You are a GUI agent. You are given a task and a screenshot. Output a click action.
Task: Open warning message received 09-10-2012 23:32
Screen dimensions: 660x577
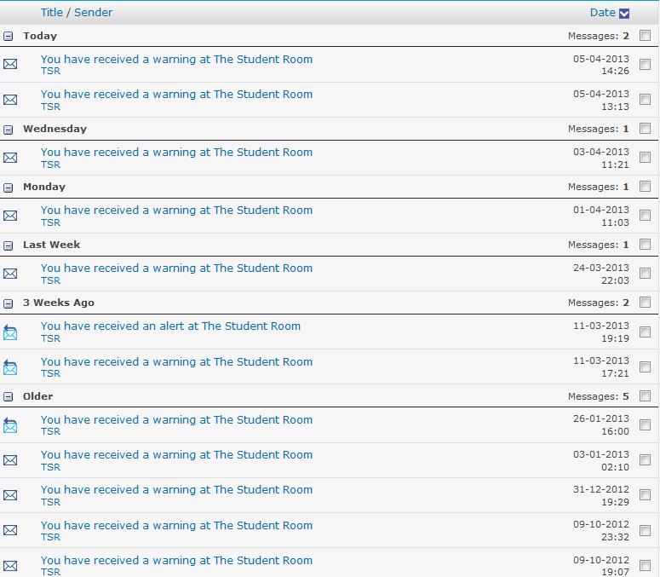pyautogui.click(x=176, y=526)
